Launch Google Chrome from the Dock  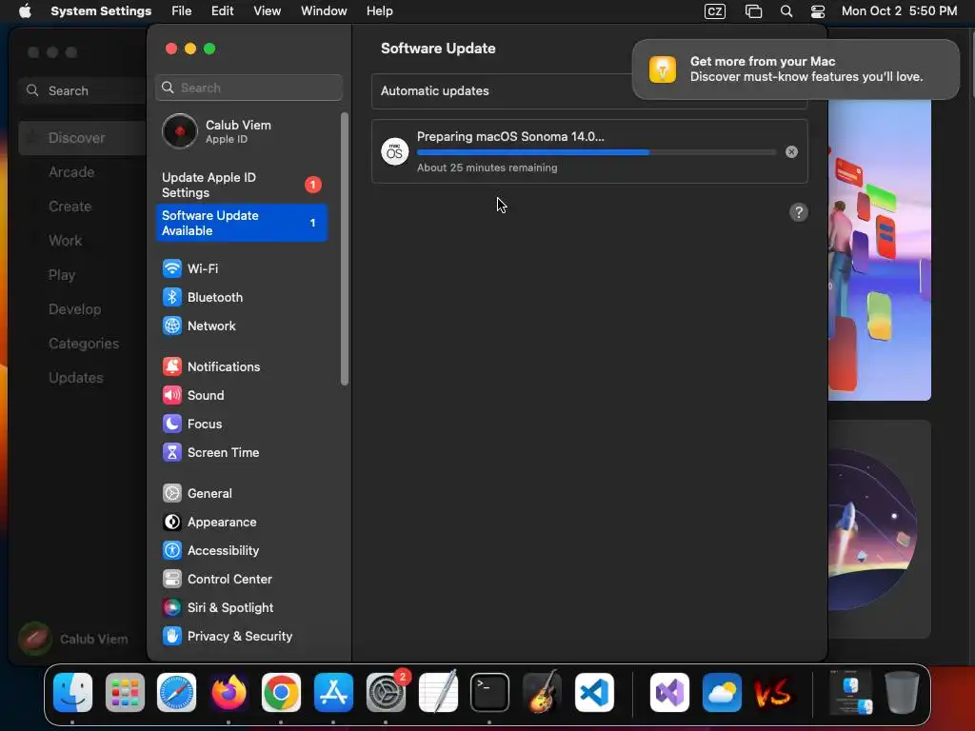click(x=281, y=692)
